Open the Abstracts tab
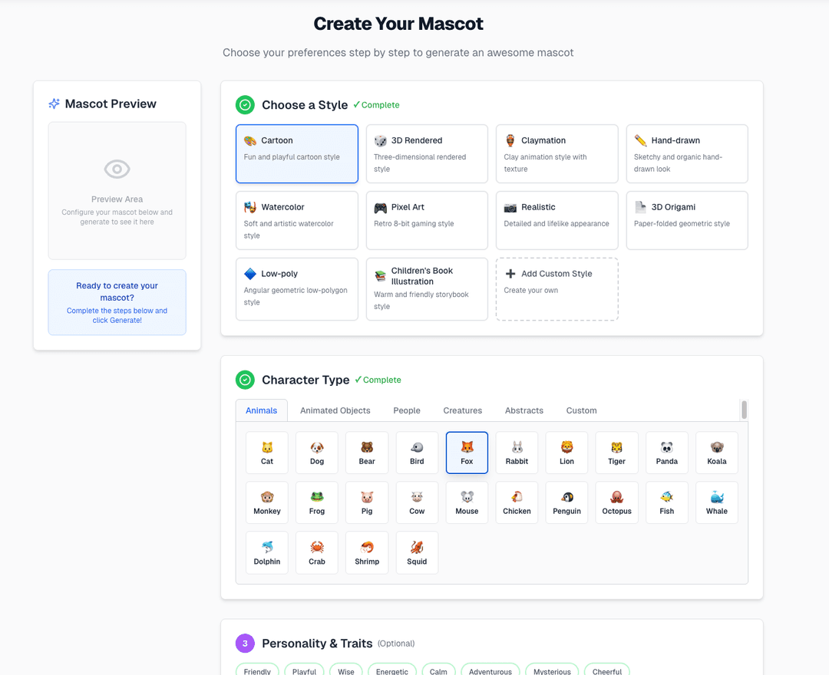This screenshot has height=675, width=829. (x=523, y=410)
